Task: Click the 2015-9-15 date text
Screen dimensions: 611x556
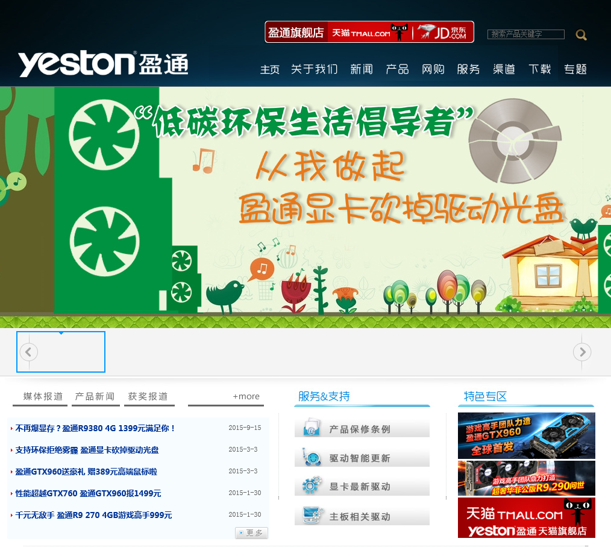Action: [x=245, y=428]
